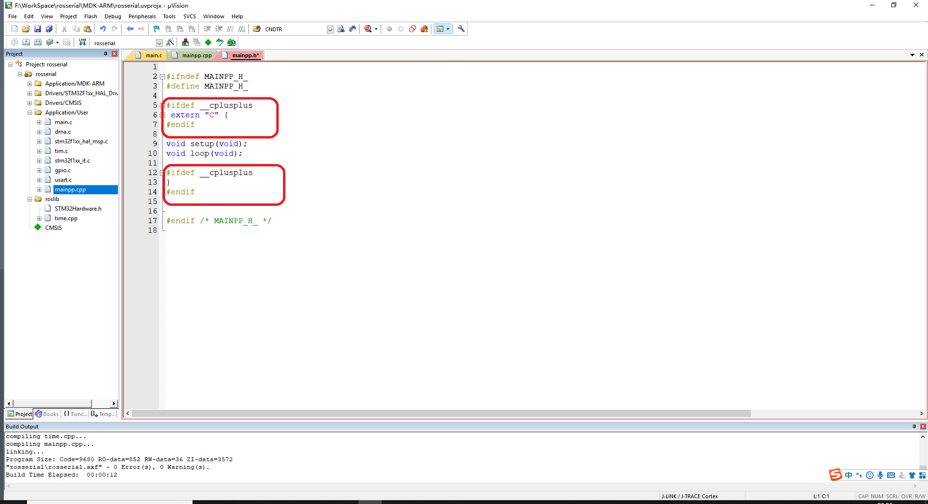Expand the Application/MDK-ARM folder
Image resolution: width=928 pixels, height=504 pixels.
30,84
